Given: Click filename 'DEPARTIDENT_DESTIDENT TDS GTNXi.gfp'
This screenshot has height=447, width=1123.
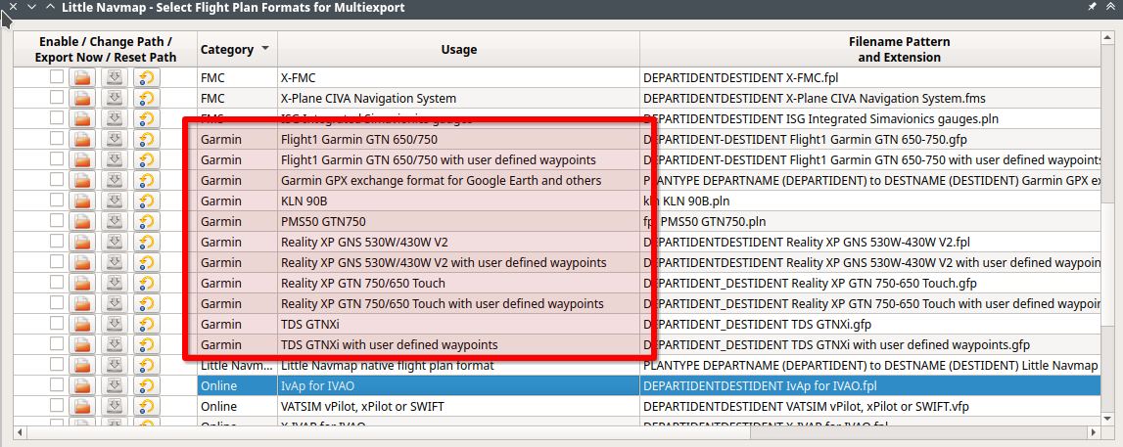Looking at the screenshot, I should click(758, 325).
